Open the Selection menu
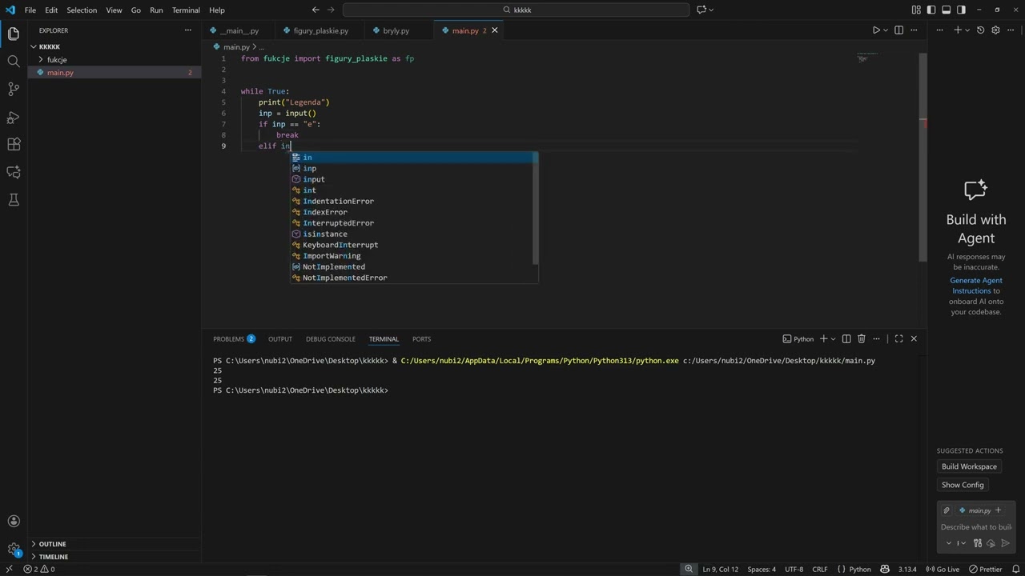Viewport: 1025px width, 576px height. pyautogui.click(x=82, y=10)
